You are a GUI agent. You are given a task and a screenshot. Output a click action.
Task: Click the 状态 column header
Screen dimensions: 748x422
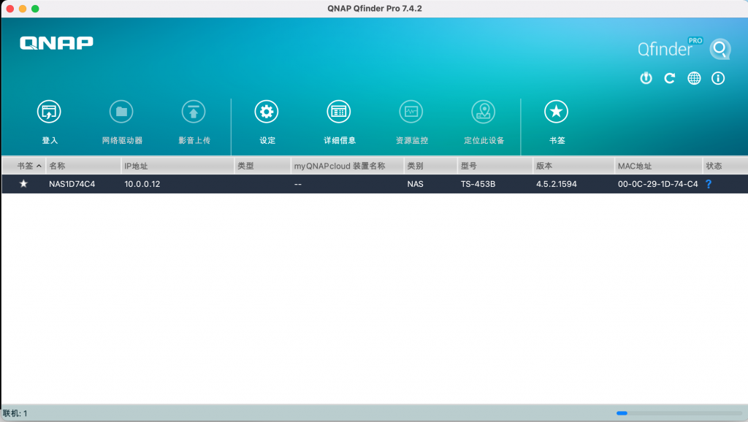(725, 166)
